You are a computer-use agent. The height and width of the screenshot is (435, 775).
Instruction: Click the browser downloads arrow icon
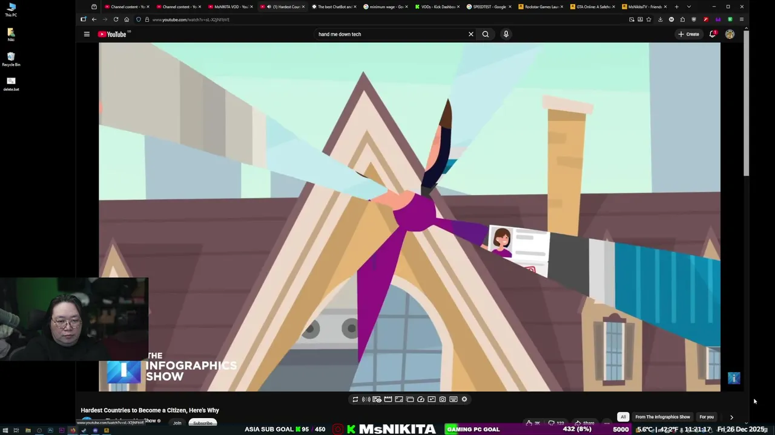[x=660, y=19]
